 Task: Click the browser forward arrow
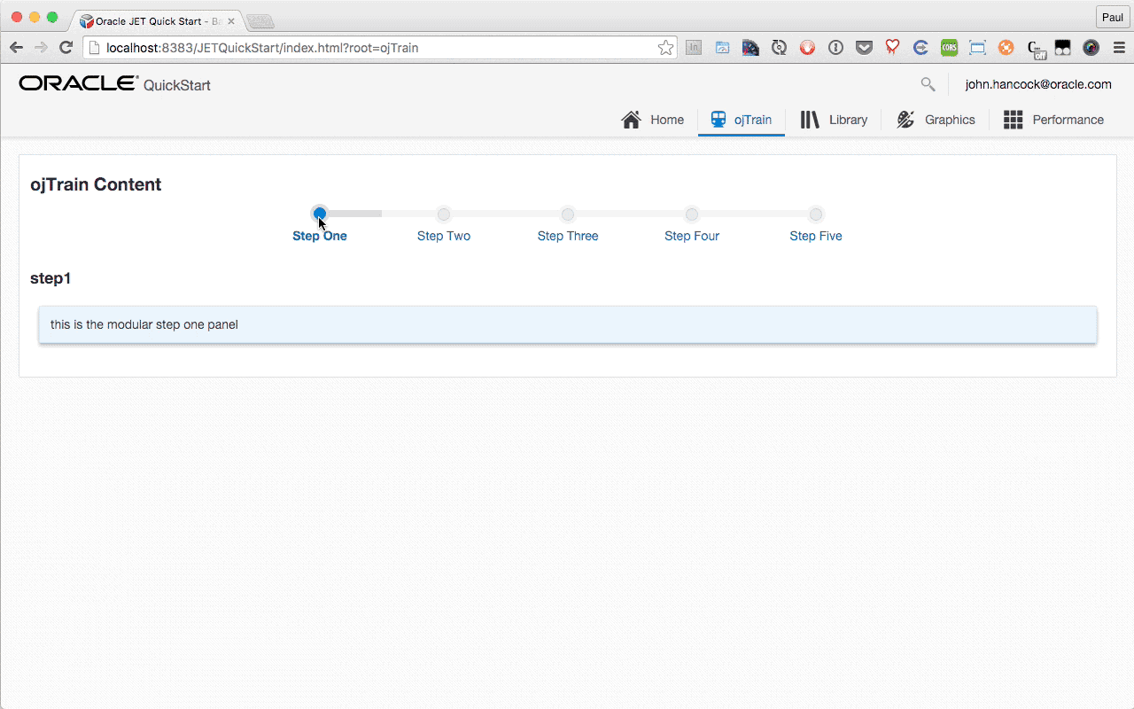[x=41, y=48]
